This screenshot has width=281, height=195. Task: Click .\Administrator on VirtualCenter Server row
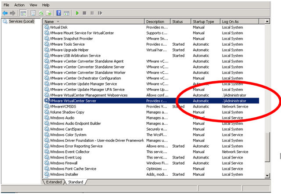point(234,101)
